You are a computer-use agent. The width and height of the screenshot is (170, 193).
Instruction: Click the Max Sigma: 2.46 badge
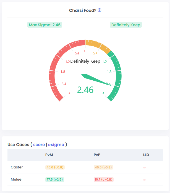[x=45, y=25]
